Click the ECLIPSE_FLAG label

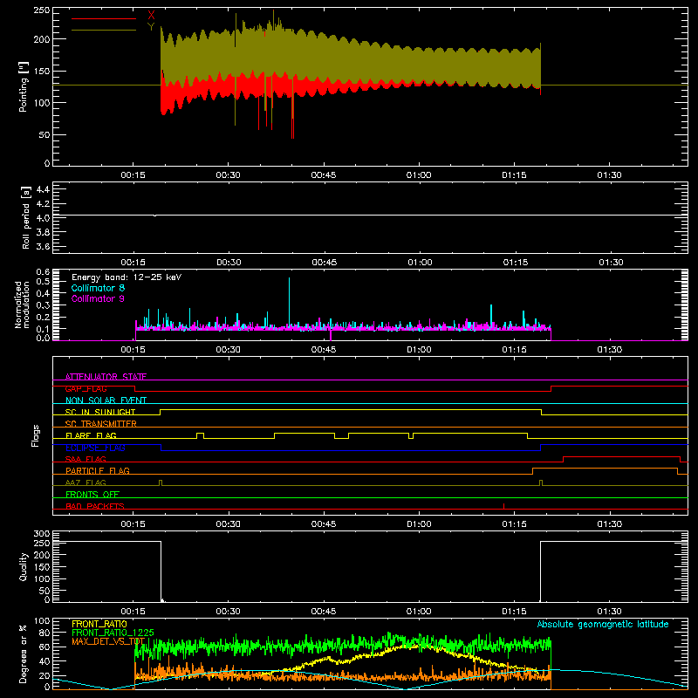(95, 448)
